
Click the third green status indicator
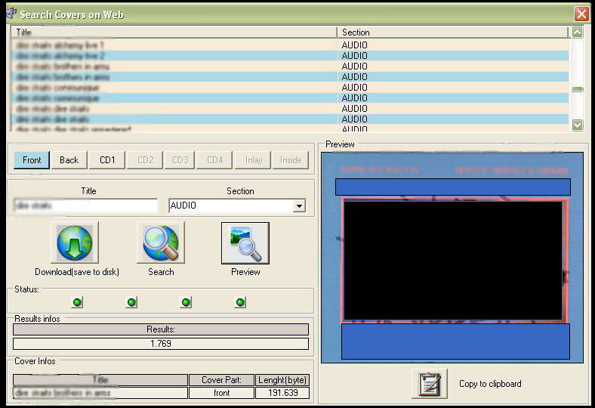pos(186,302)
